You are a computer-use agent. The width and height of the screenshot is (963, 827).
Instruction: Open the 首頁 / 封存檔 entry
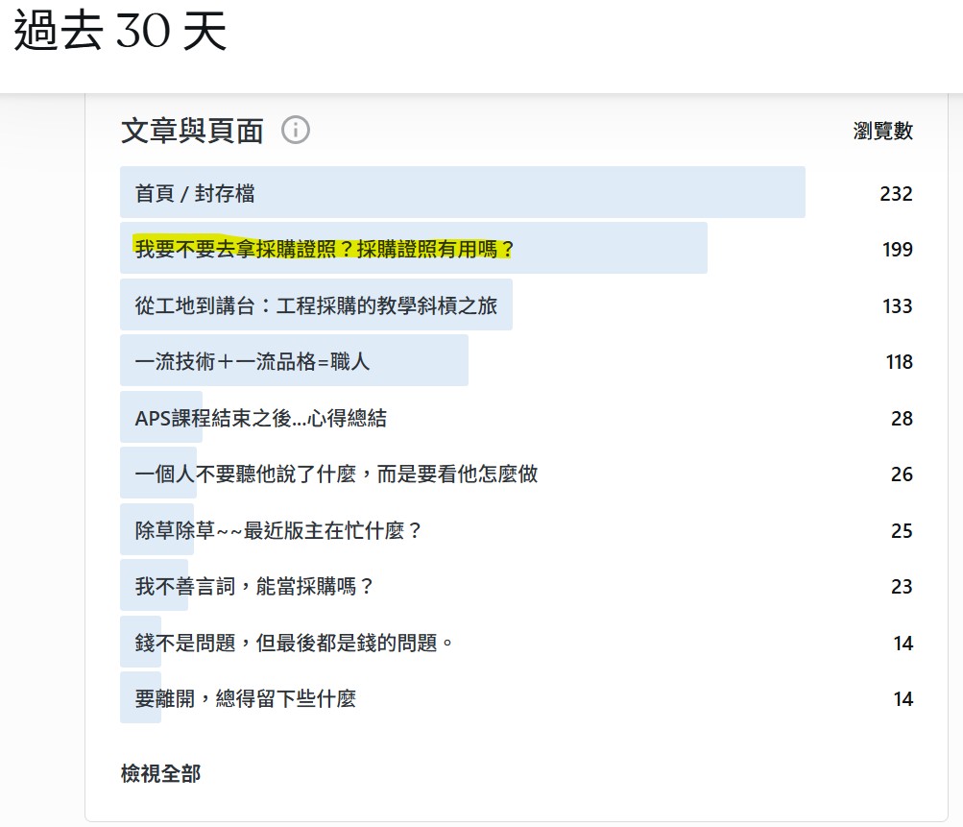[195, 193]
